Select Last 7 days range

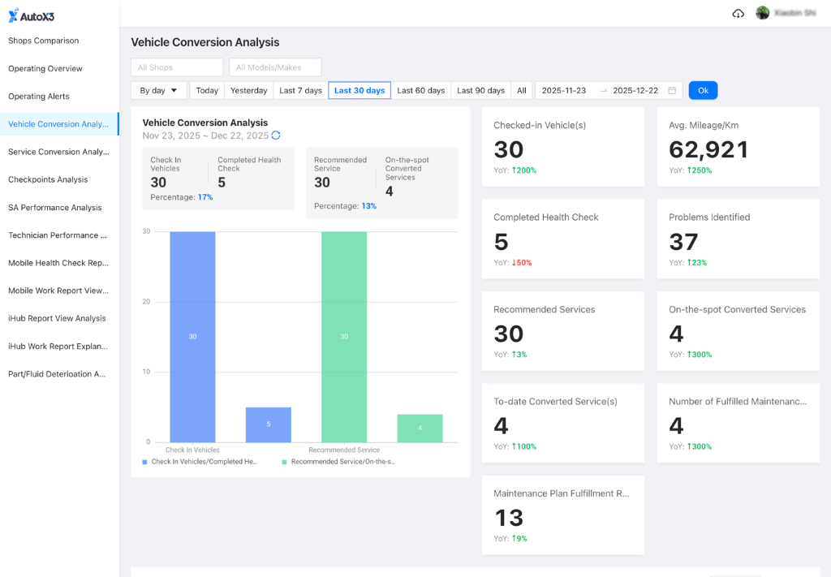pos(300,91)
